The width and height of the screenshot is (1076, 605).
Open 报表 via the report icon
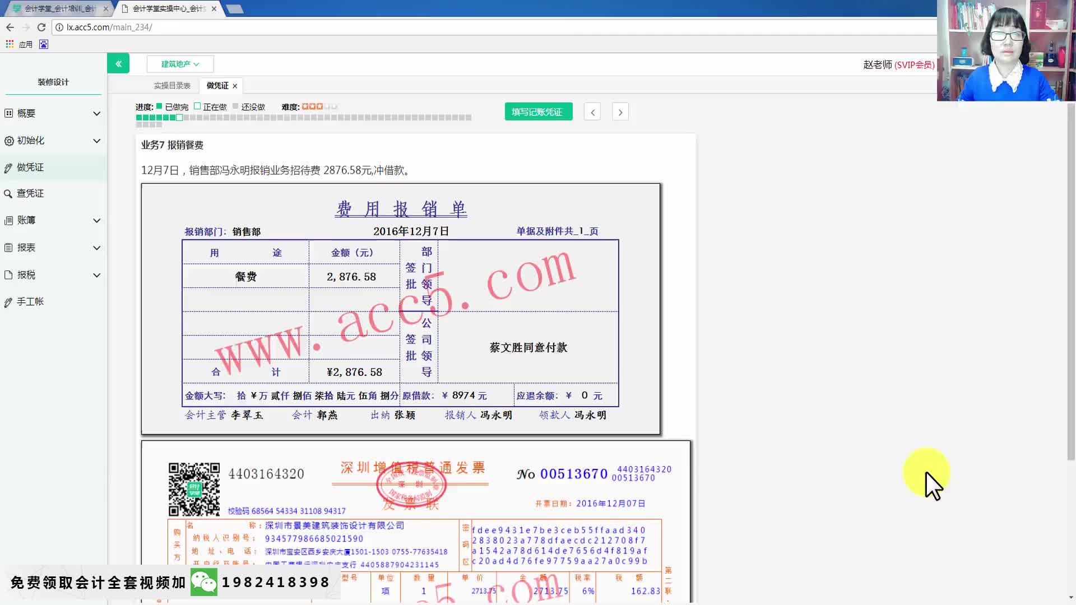coord(8,248)
